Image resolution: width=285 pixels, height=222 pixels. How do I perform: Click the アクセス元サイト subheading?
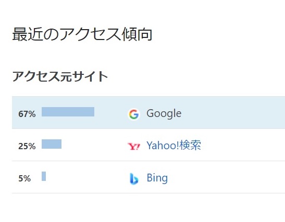(x=60, y=76)
